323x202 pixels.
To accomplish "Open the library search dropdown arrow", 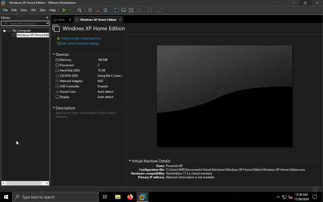I will click(x=47, y=23).
